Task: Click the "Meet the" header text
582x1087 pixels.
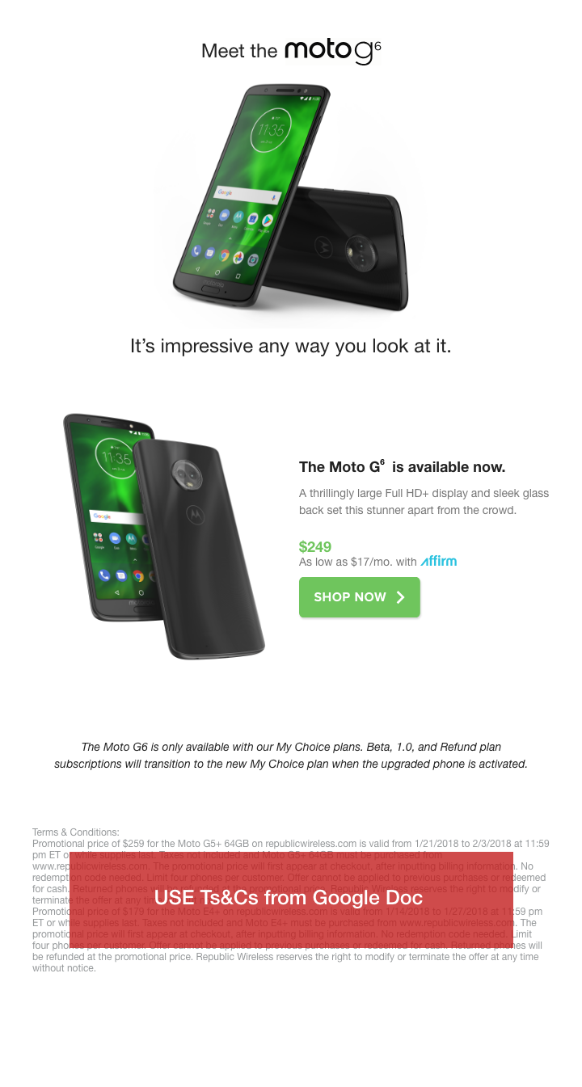Action: coord(239,52)
